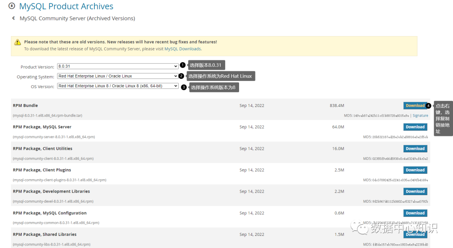453x248 pixels.
Task: Expand the OS Version dropdown
Action: coord(118,86)
